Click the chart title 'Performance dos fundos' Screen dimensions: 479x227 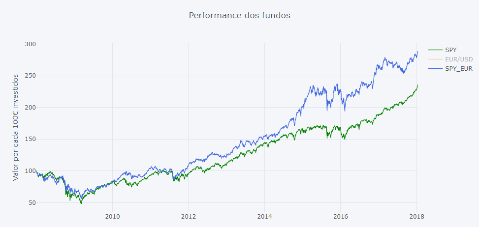[239, 15]
